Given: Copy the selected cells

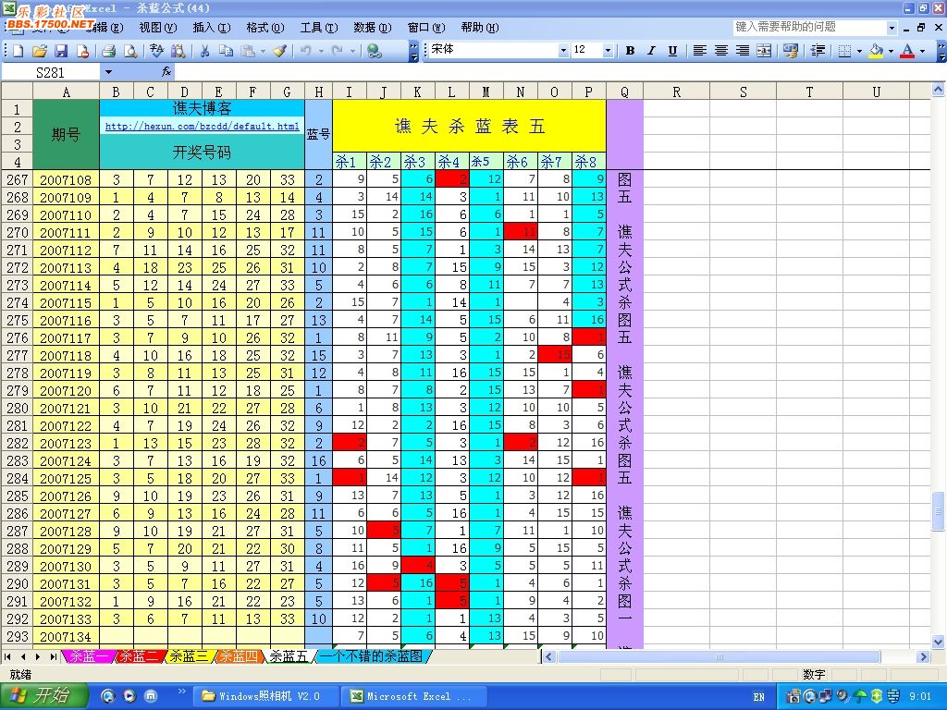Looking at the screenshot, I should tap(226, 51).
